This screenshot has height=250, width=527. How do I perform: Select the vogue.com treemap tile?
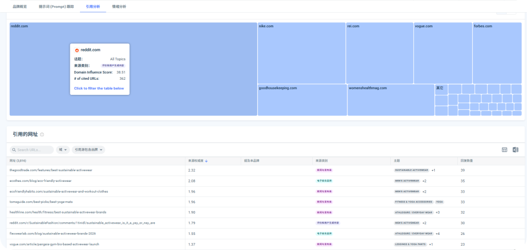(x=443, y=54)
